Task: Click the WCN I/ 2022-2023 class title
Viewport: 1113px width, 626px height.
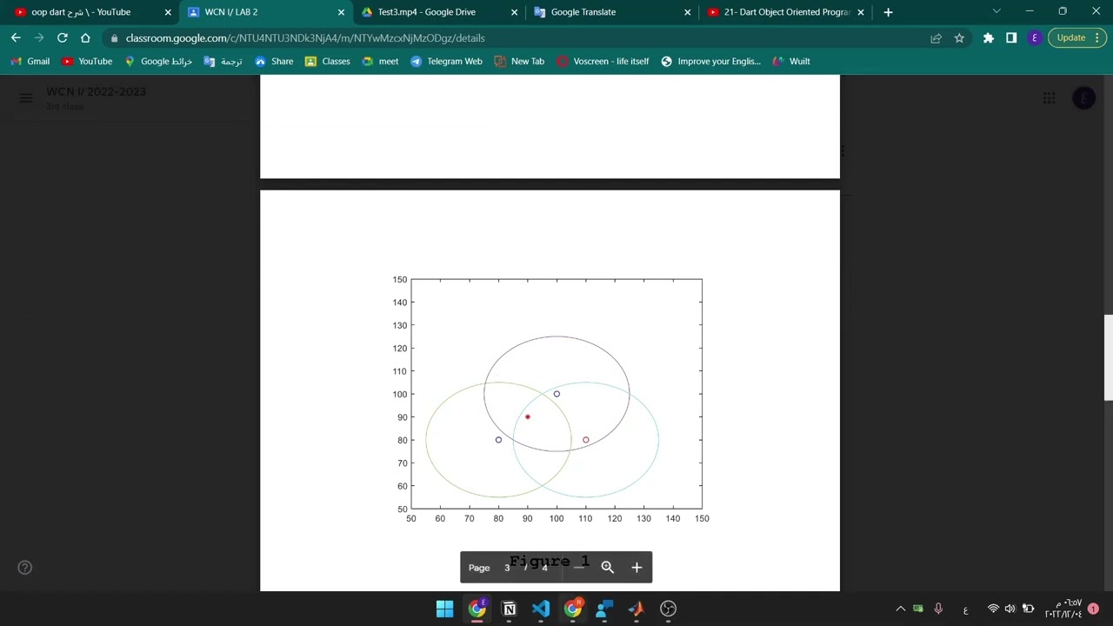Action: [x=97, y=91]
